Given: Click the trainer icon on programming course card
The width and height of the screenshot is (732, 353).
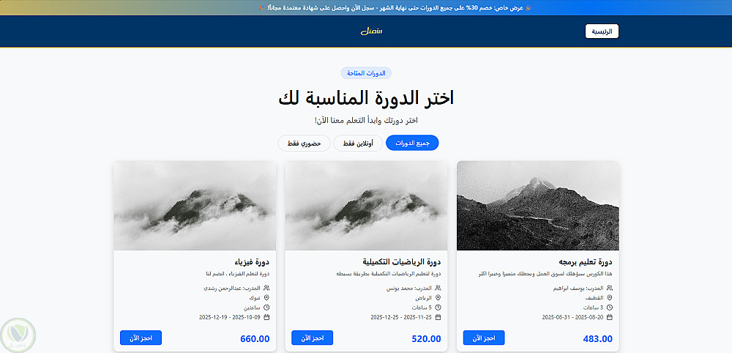Looking at the screenshot, I should [610, 288].
